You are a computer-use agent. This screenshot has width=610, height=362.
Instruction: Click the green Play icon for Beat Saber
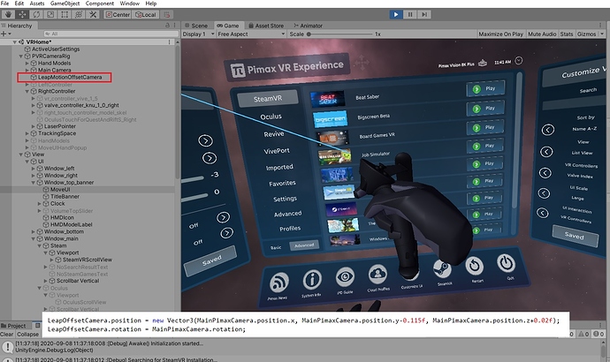477,89
